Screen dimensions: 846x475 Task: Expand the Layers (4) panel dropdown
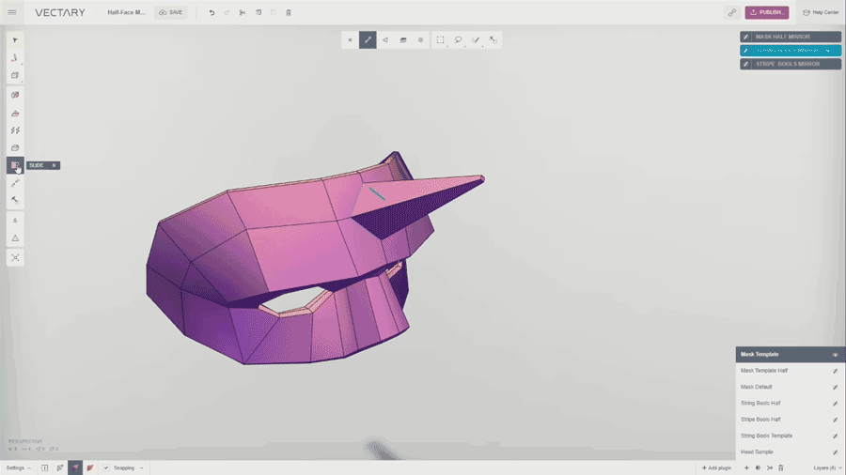click(827, 467)
